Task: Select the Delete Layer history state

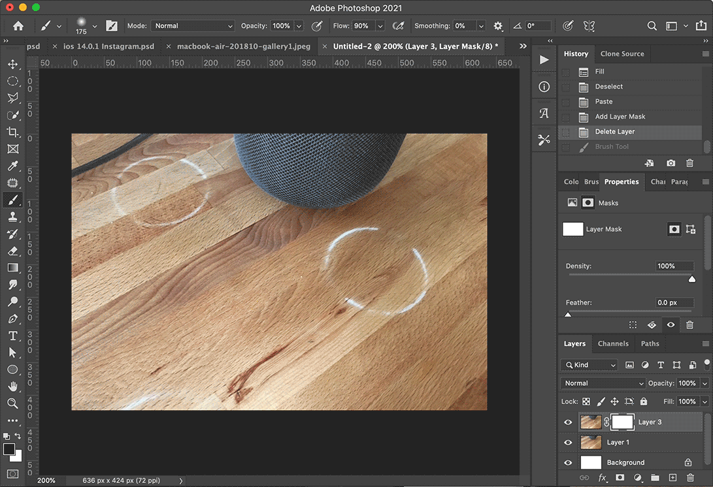Action: click(x=630, y=132)
